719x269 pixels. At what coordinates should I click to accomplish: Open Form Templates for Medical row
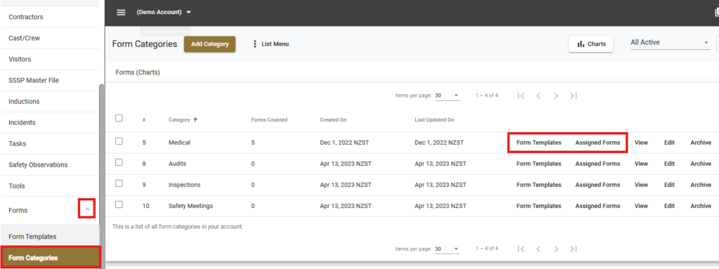tap(539, 143)
